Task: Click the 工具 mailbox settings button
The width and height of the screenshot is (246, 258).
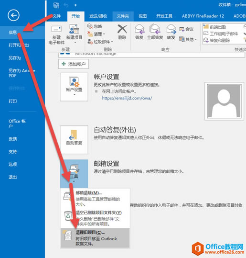Action: (x=74, y=174)
